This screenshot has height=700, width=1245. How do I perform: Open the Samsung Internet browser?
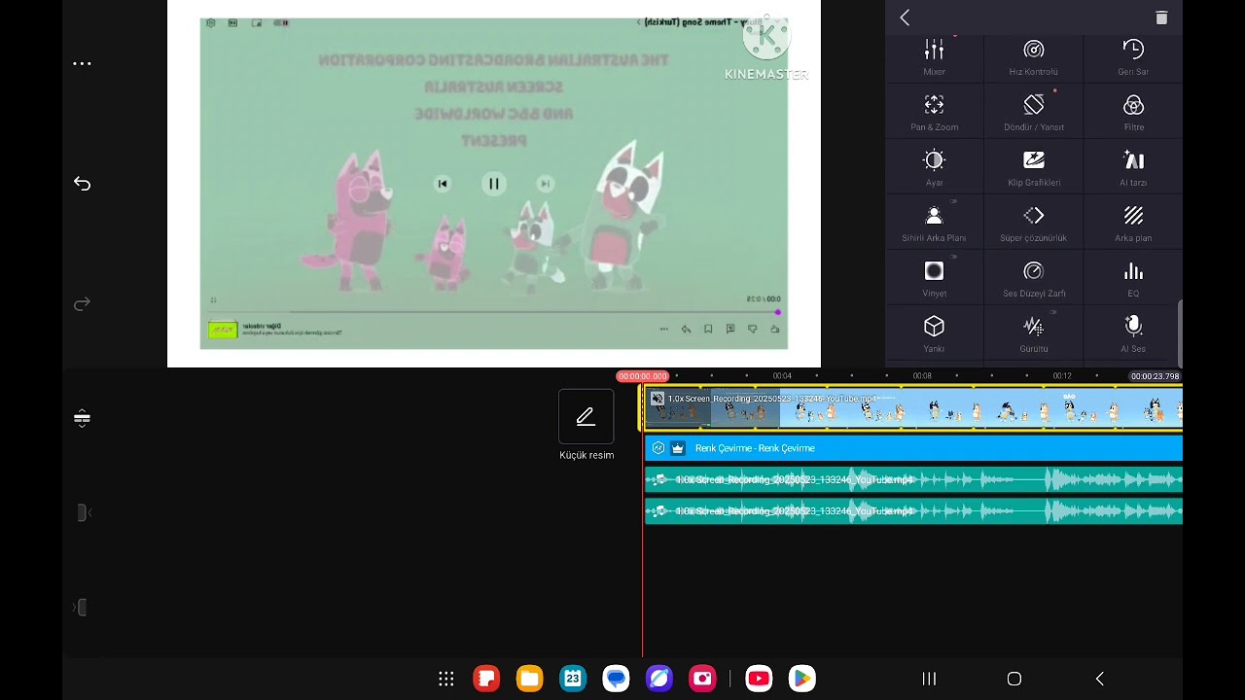click(659, 679)
